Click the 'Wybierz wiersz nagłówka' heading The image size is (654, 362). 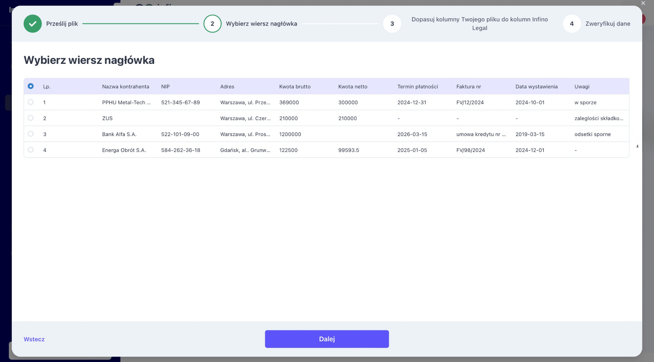coord(89,60)
